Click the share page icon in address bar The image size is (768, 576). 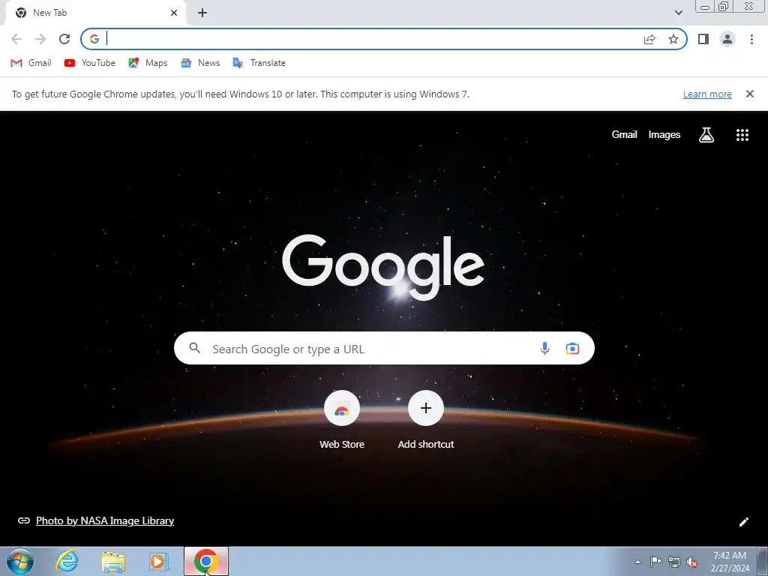point(649,39)
